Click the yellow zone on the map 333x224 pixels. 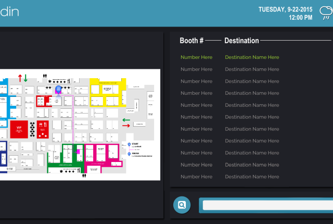tap(108, 86)
